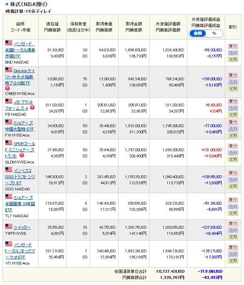Screen dimensions: 244x285
Task: Open the バンガード 米国トータル債券市場ETF link
Action: coord(20,50)
